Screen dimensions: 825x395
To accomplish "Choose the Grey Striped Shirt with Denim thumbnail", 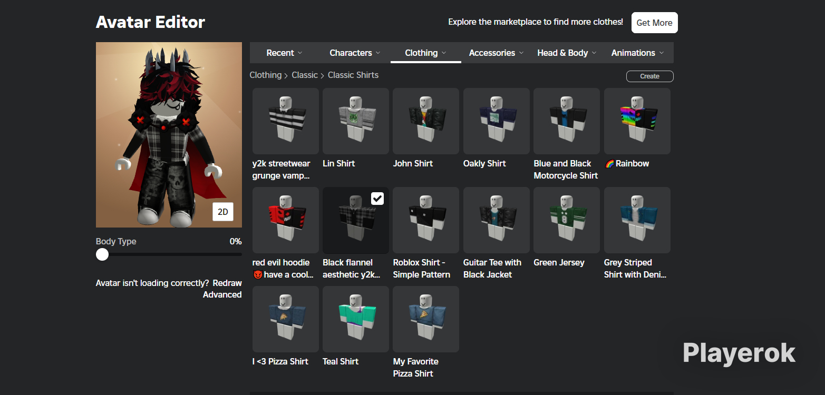I will point(637,220).
